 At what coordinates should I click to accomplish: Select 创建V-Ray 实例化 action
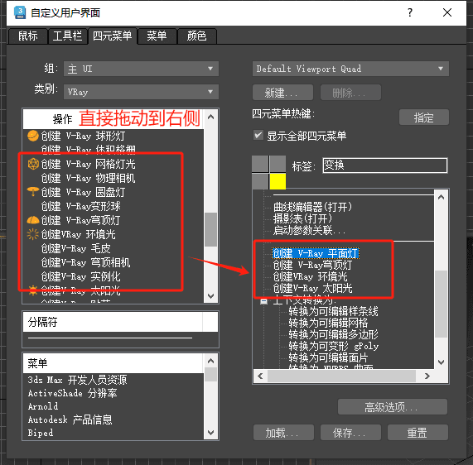click(x=81, y=276)
